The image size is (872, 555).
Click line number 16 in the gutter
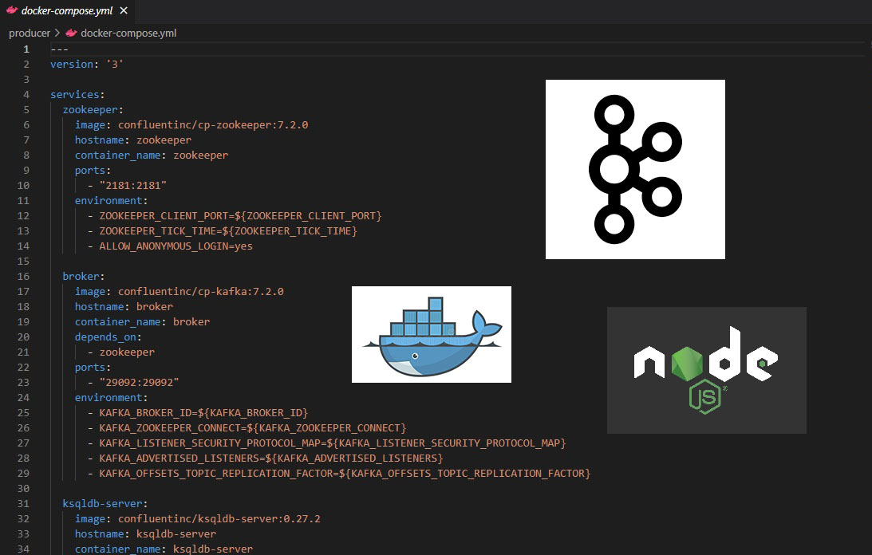click(23, 277)
